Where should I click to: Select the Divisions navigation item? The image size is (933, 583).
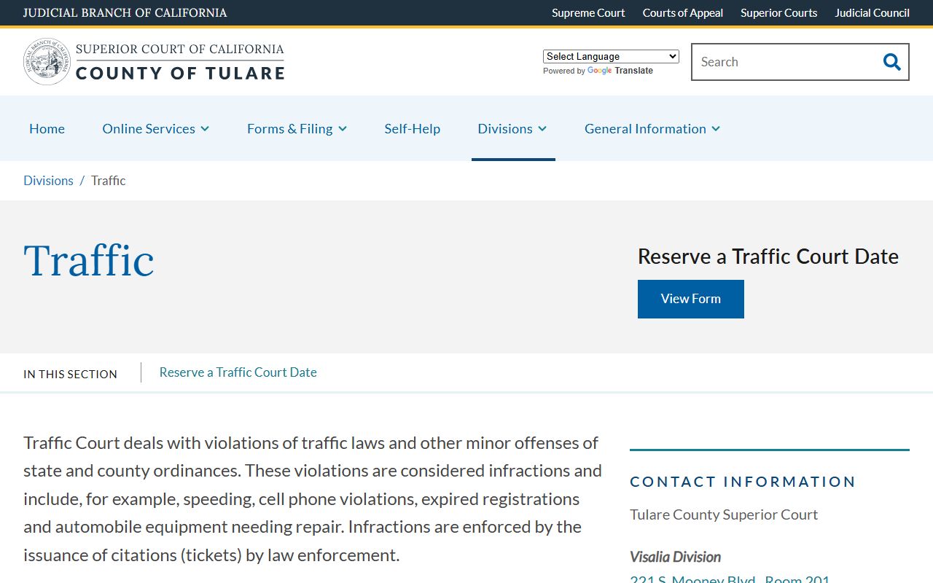(505, 128)
